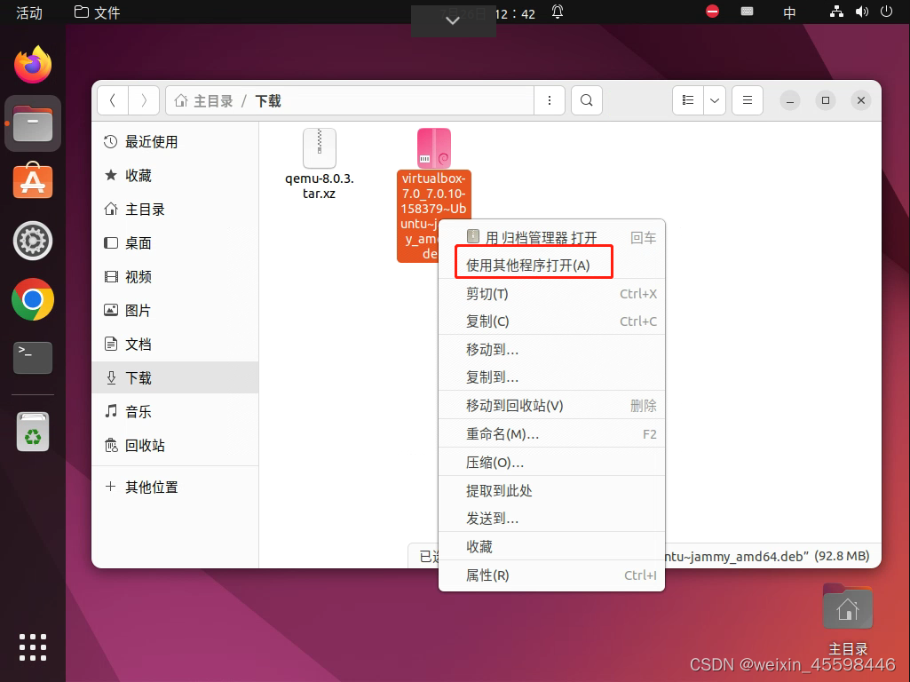Choose 用归档管理器打开 from context menu
910x682 pixels.
tap(551, 237)
